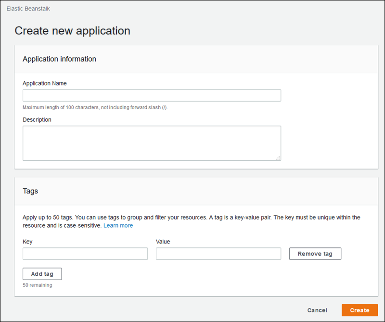Select the tag Key input field
Image resolution: width=385 pixels, height=322 pixels.
pyautogui.click(x=85, y=254)
